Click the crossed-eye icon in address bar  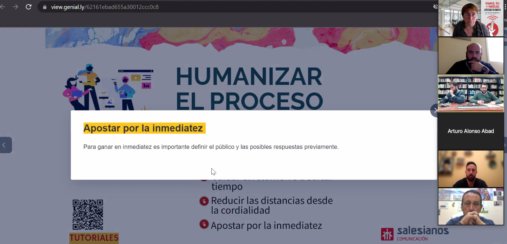436,7
